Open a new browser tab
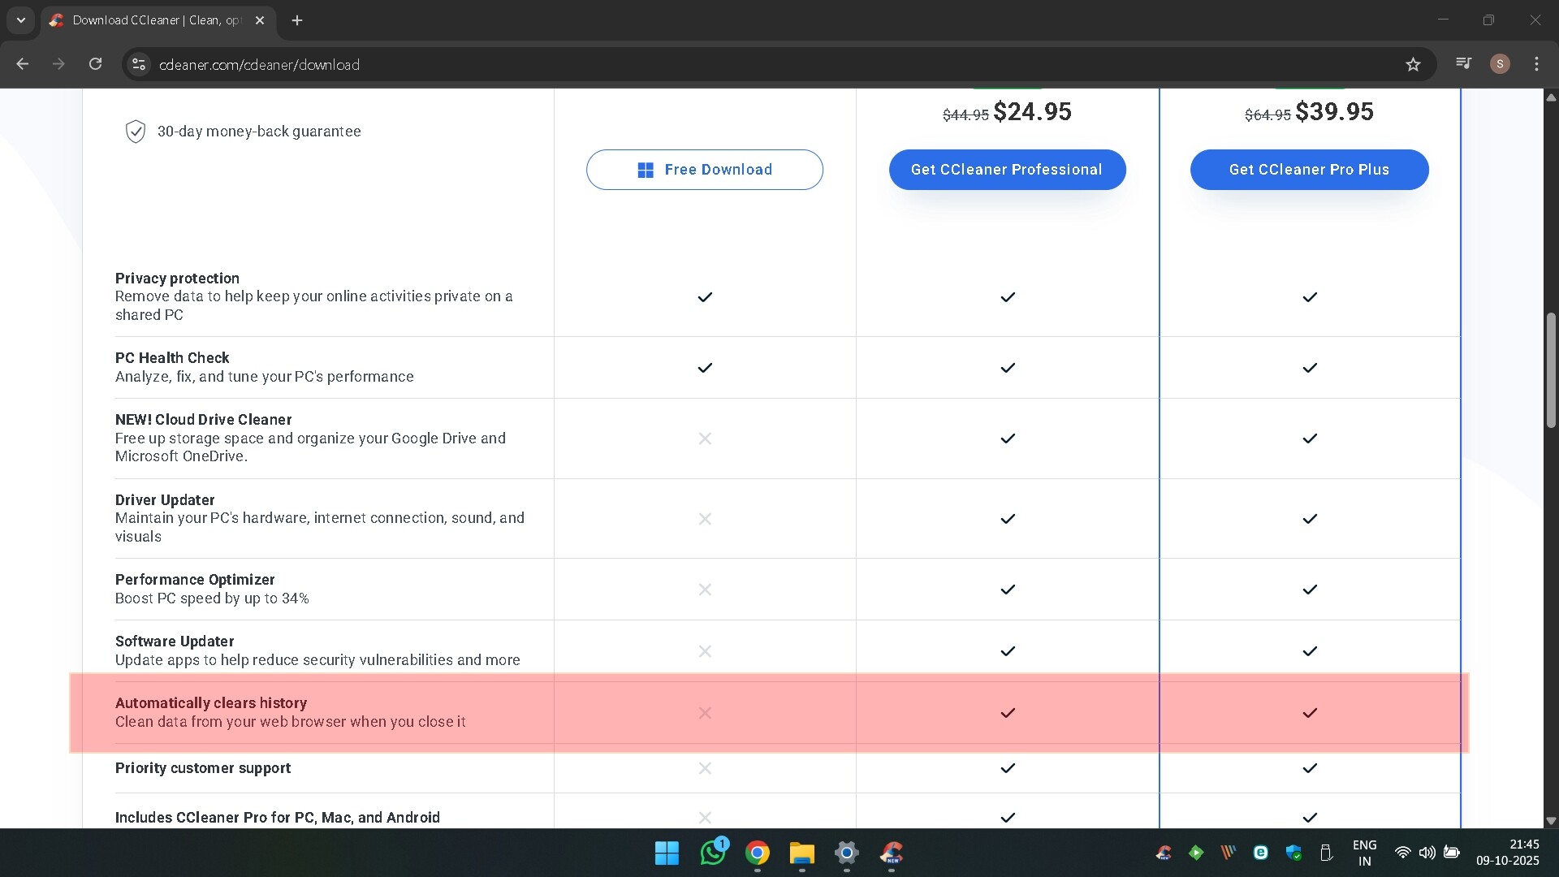Screen dimensions: 1559x877 click(297, 20)
